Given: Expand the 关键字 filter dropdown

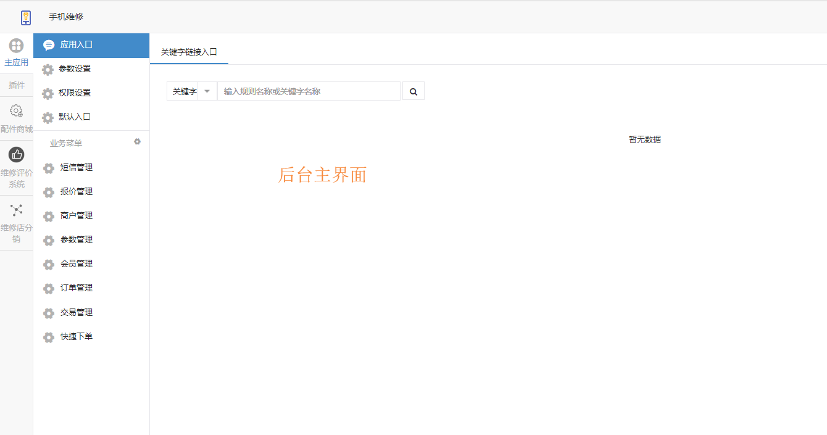Looking at the screenshot, I should click(207, 91).
